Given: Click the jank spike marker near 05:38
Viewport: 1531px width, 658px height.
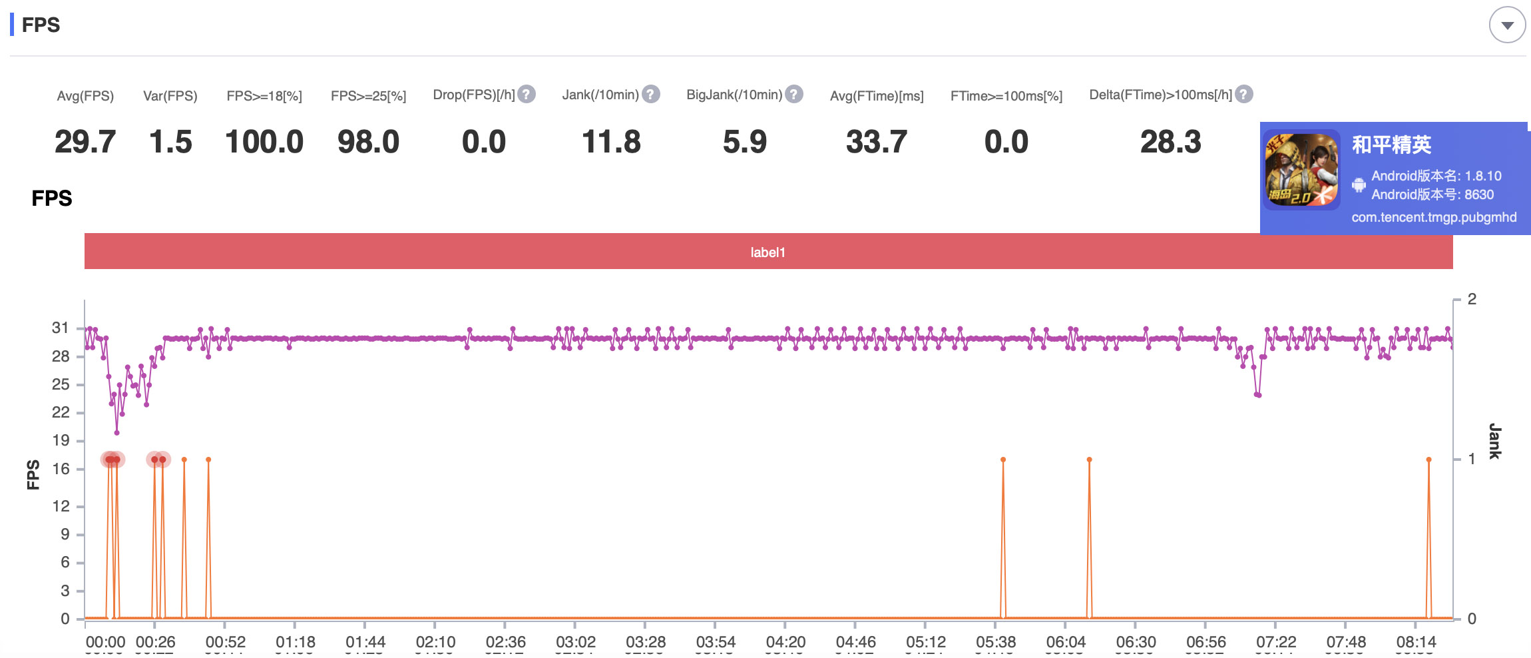Looking at the screenshot, I should pos(1002,460).
